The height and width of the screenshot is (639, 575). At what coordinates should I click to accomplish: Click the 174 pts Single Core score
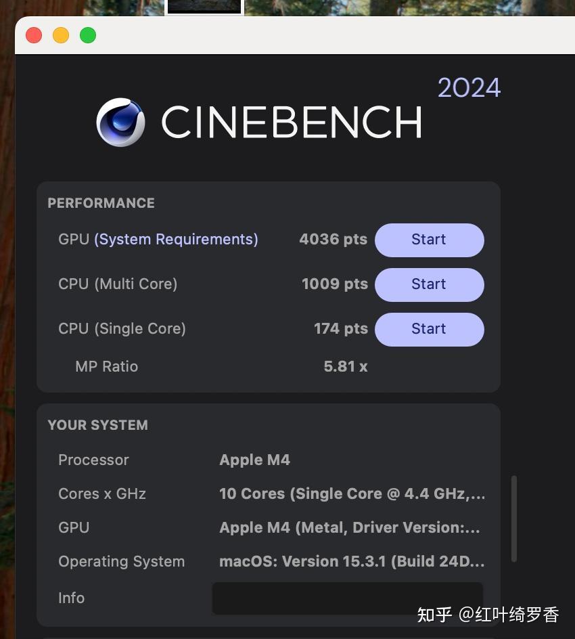340,328
